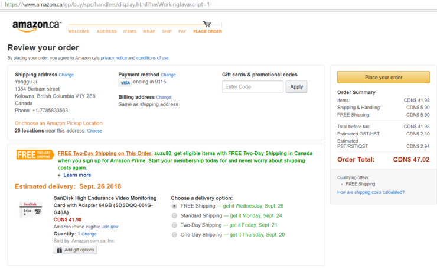
Task: Click the gift box icon in Add gift options
Action: [x=60, y=250]
